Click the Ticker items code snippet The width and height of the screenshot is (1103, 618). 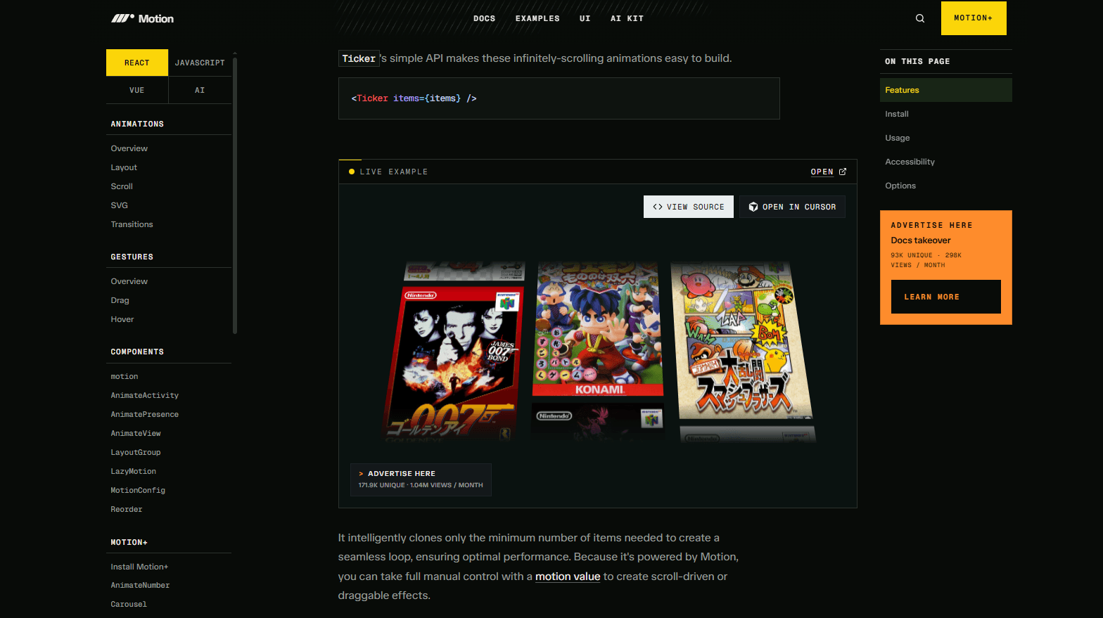click(559, 98)
